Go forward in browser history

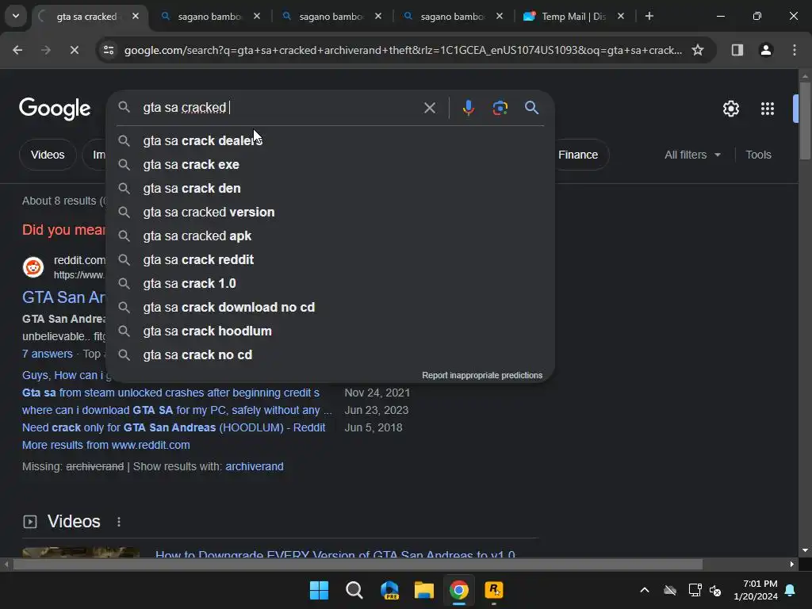[46, 50]
